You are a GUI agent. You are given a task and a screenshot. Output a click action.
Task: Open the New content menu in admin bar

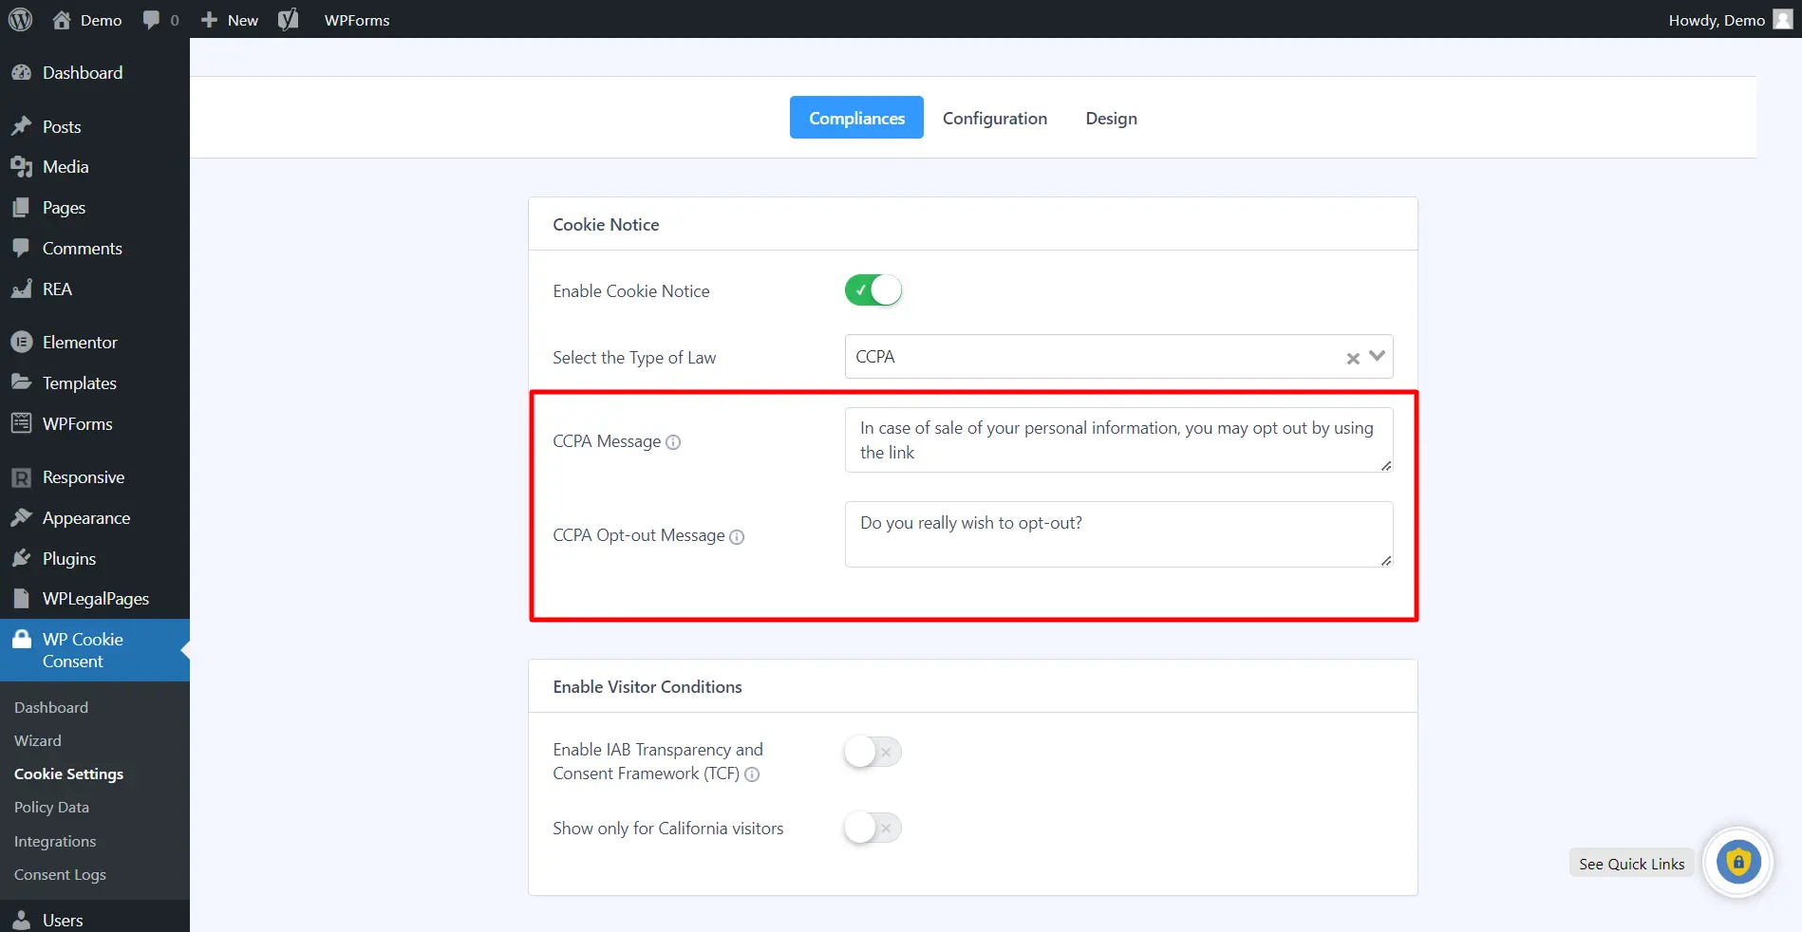click(230, 20)
